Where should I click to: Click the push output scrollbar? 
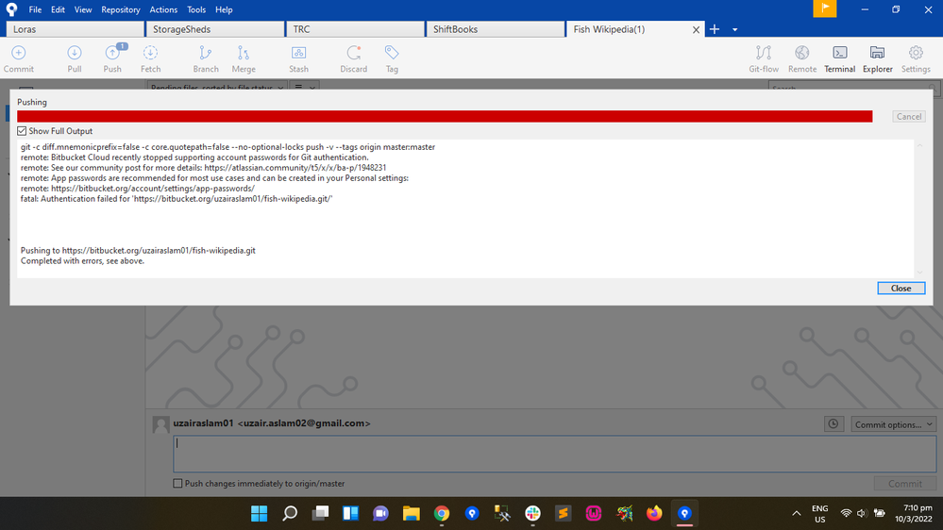pyautogui.click(x=919, y=208)
